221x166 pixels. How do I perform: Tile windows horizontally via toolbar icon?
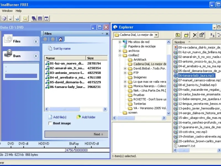(x=40, y=19)
